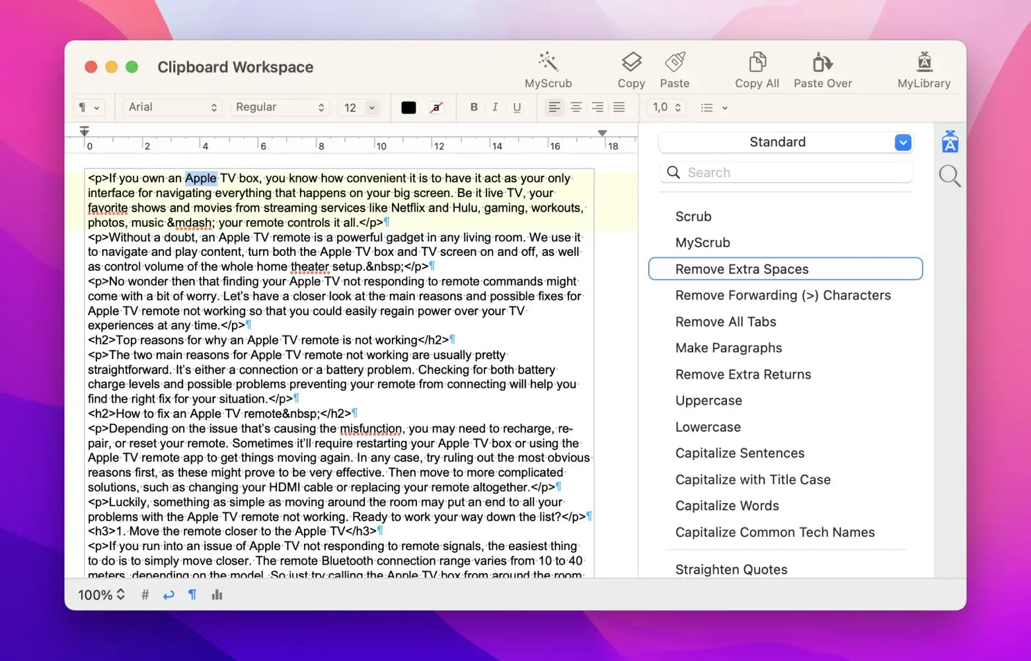1031x661 pixels.
Task: Justify the text
Action: pos(619,107)
